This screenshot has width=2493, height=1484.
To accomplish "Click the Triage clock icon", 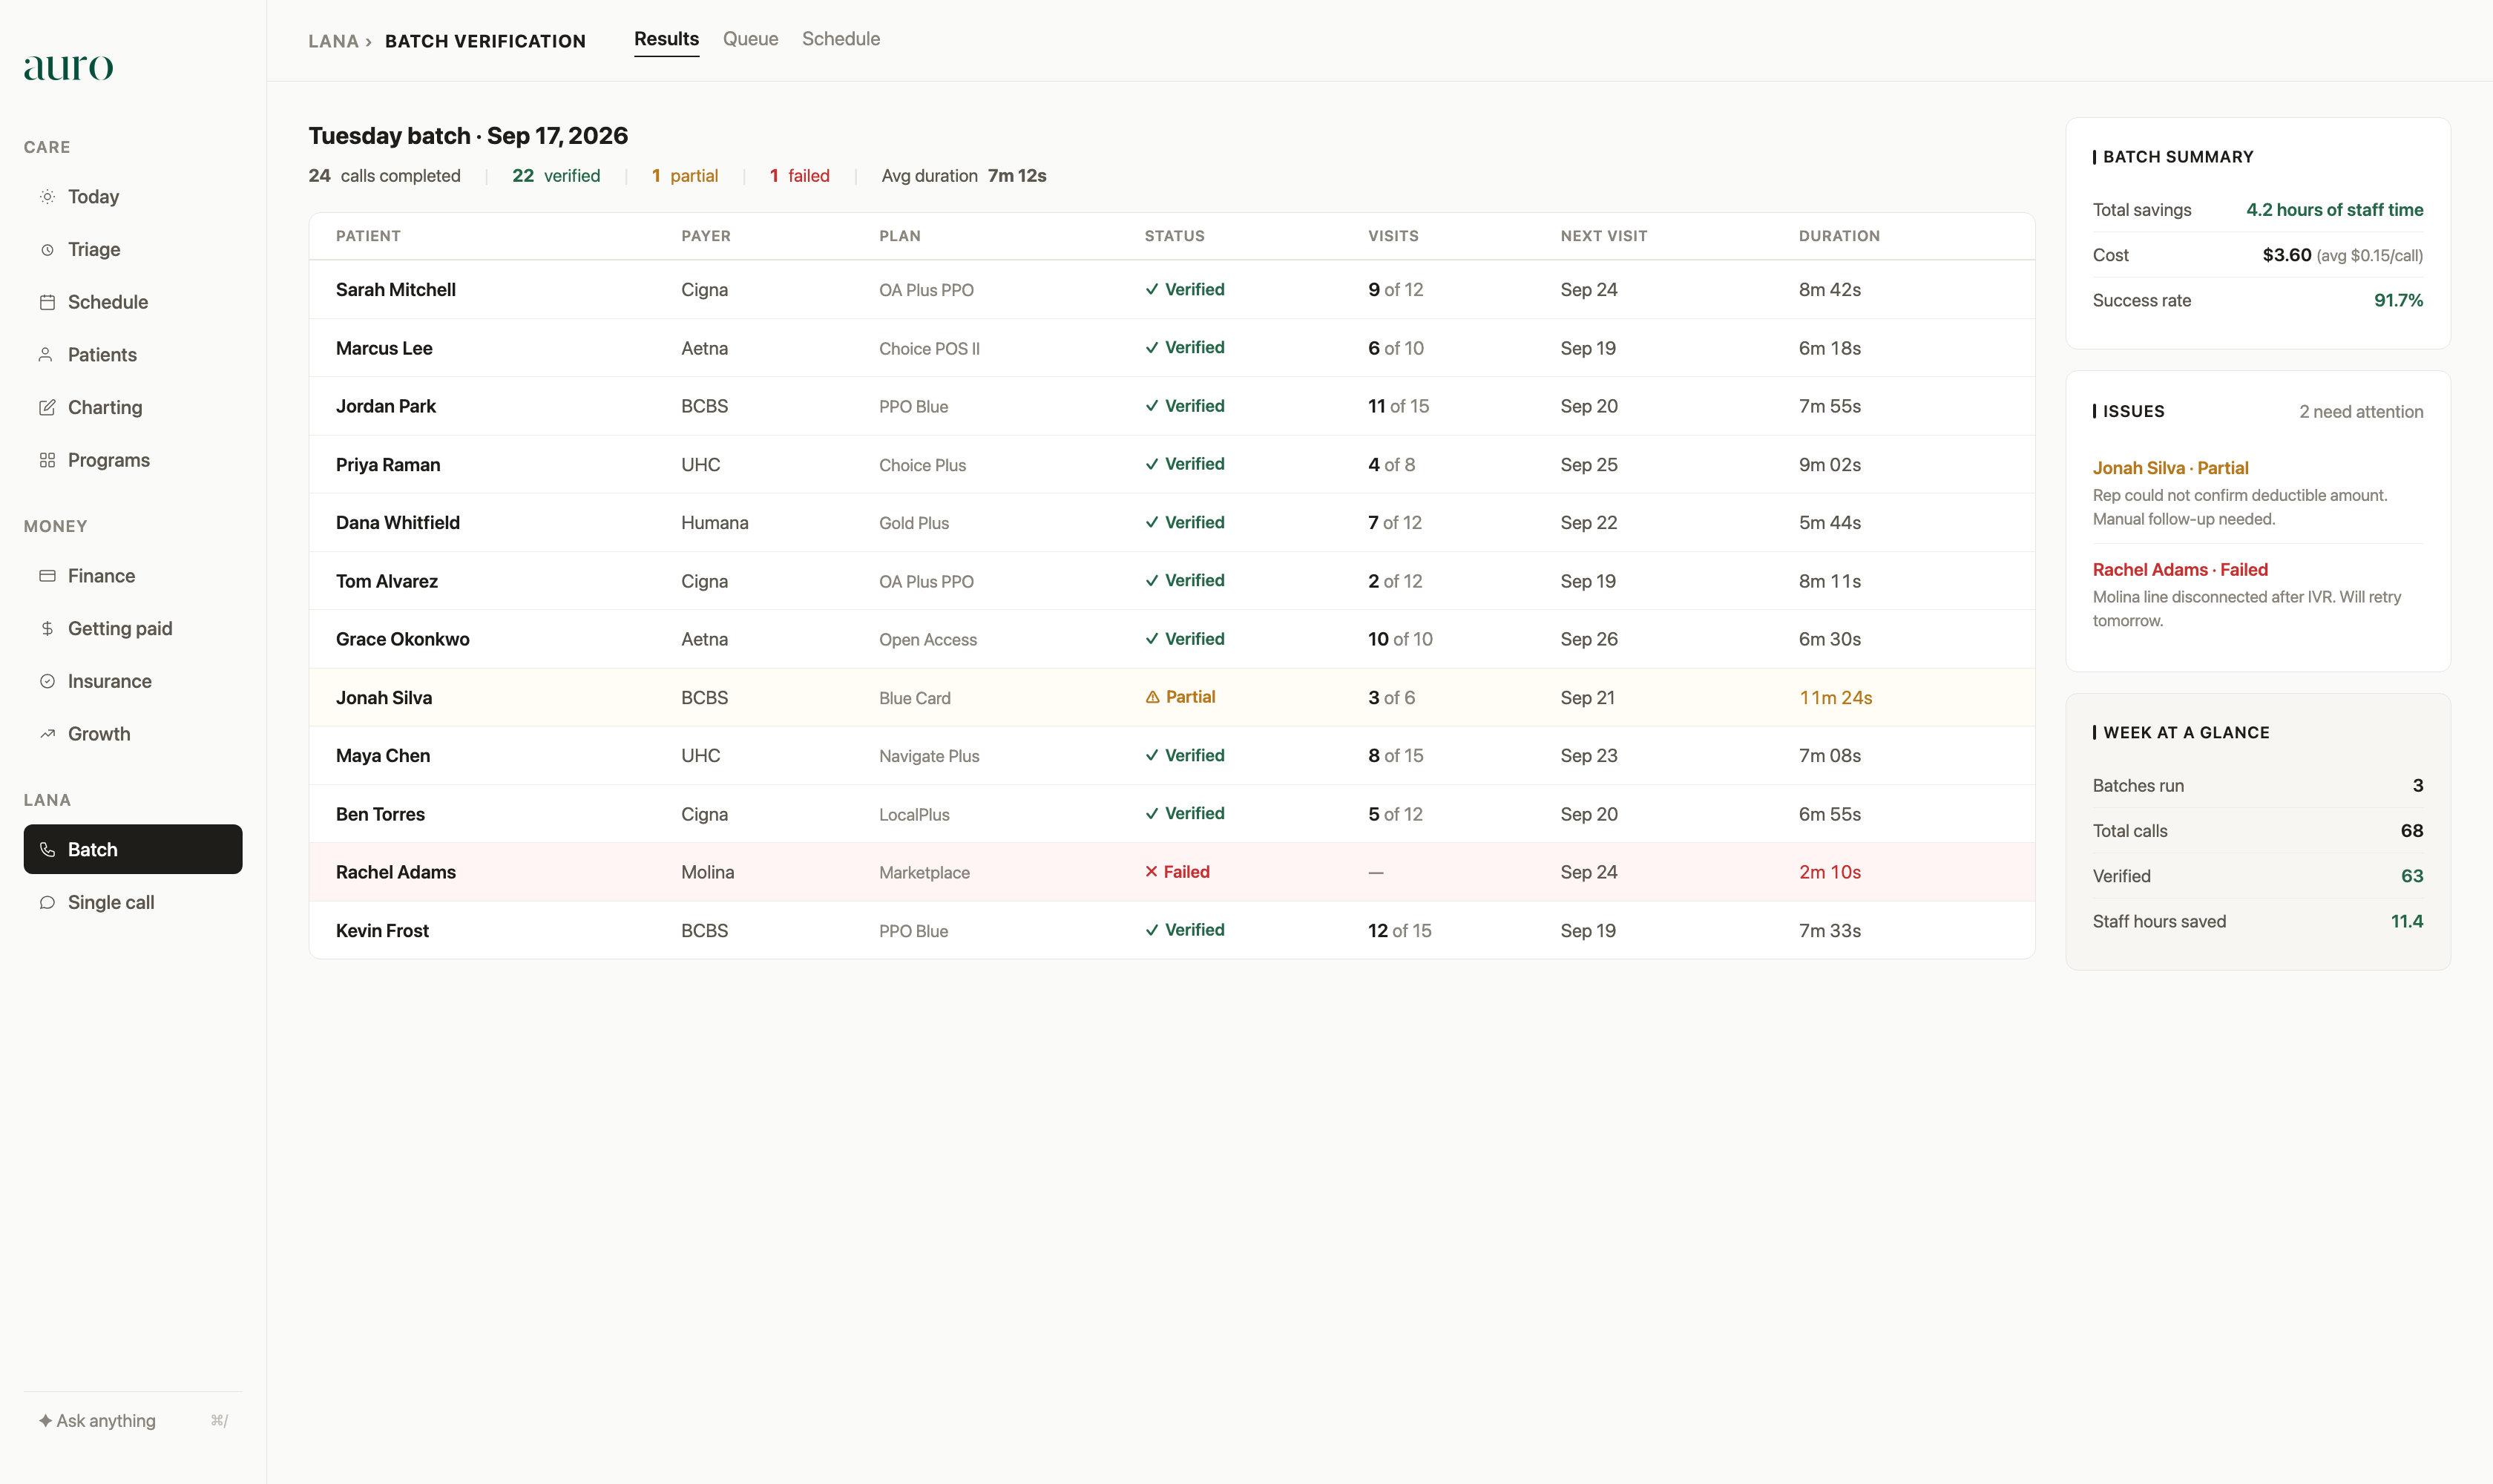I will click(47, 250).
